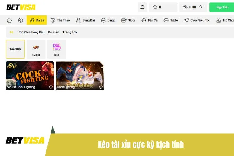Image resolution: width=234 pixels, height=156 pixels.
Task: Click the star points value 0
Action: (x=160, y=7)
